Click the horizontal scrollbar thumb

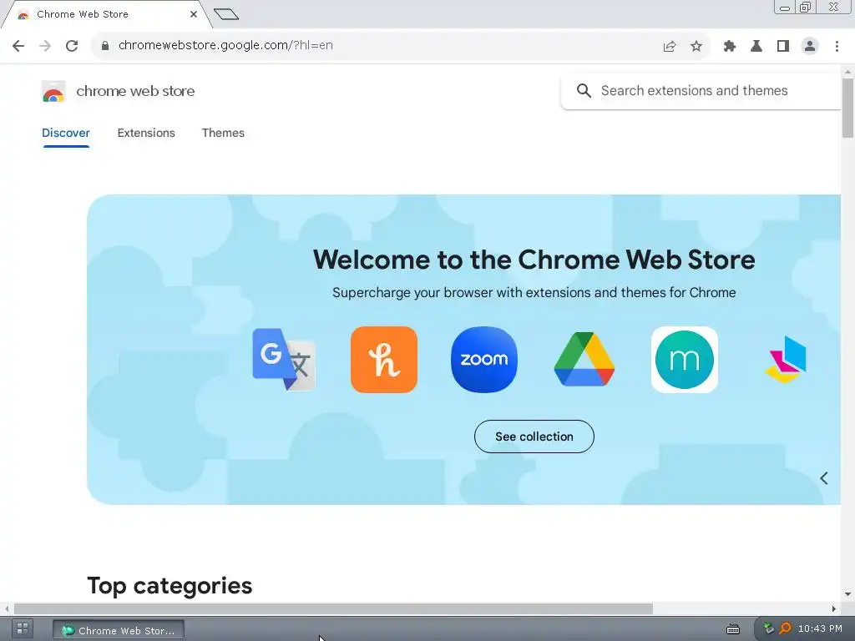pos(333,608)
